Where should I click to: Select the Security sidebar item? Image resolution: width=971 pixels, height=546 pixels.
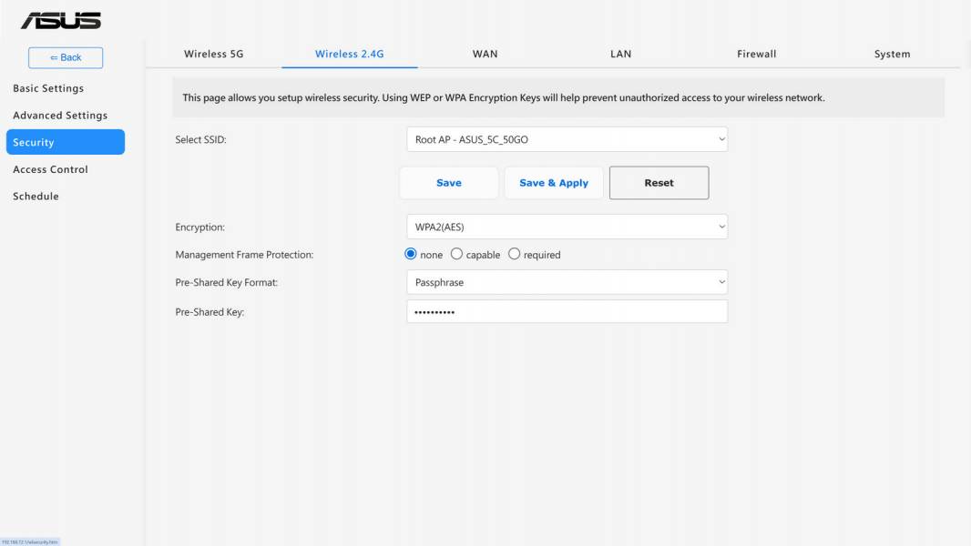[66, 142]
